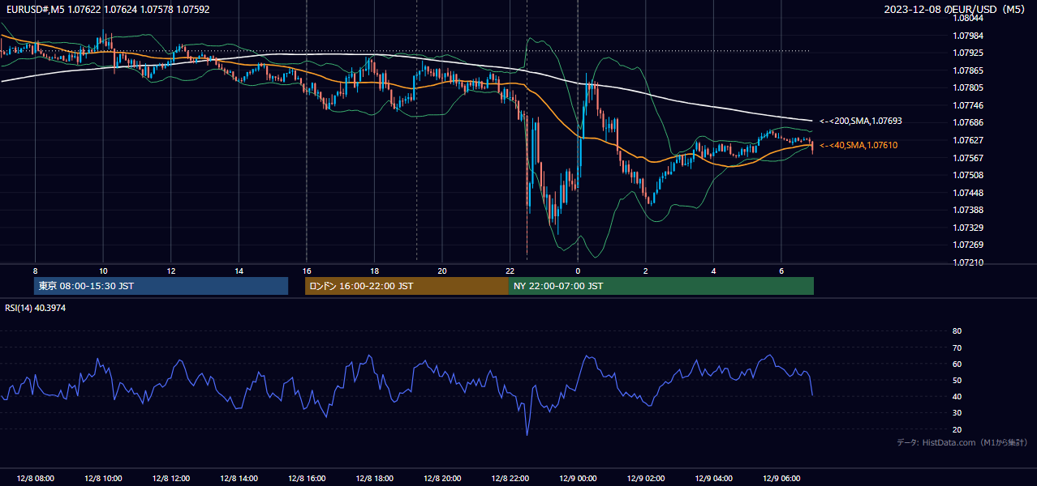
Task: Click the 12/8 12:00 bottom time label
Action: [171, 479]
